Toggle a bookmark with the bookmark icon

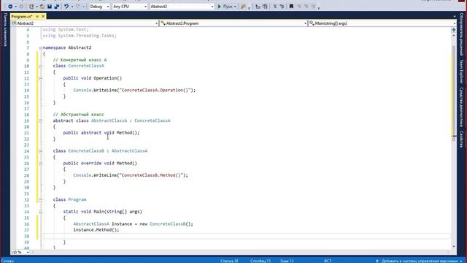[x=291, y=7]
